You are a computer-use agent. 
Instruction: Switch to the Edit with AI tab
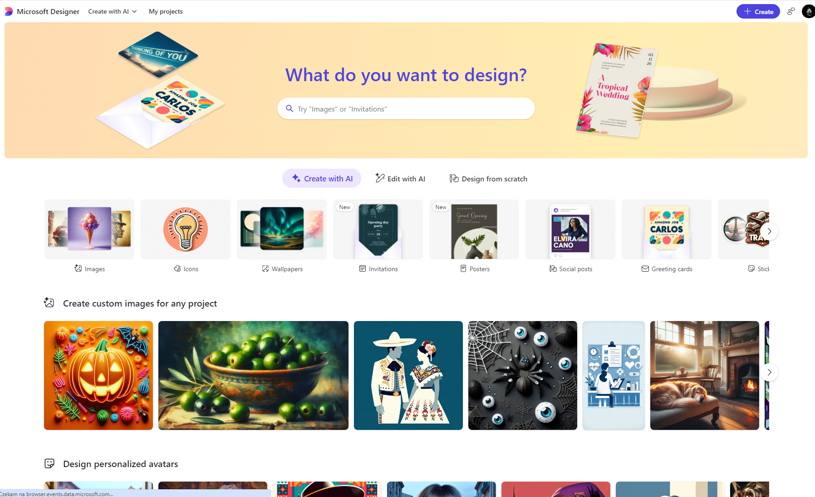pyautogui.click(x=400, y=179)
